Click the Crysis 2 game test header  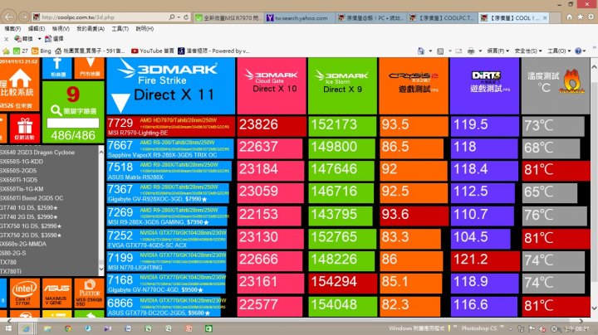414,85
